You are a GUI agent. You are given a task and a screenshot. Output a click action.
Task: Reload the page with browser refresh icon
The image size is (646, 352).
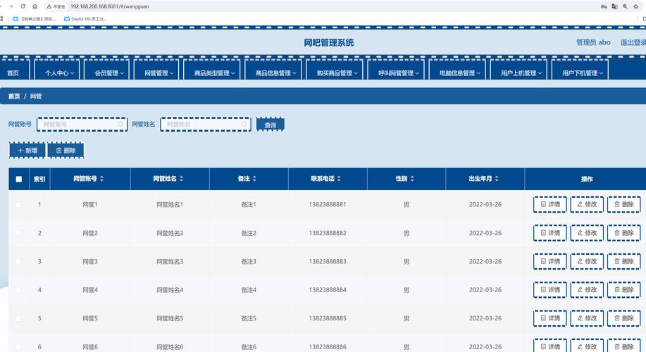click(x=23, y=6)
